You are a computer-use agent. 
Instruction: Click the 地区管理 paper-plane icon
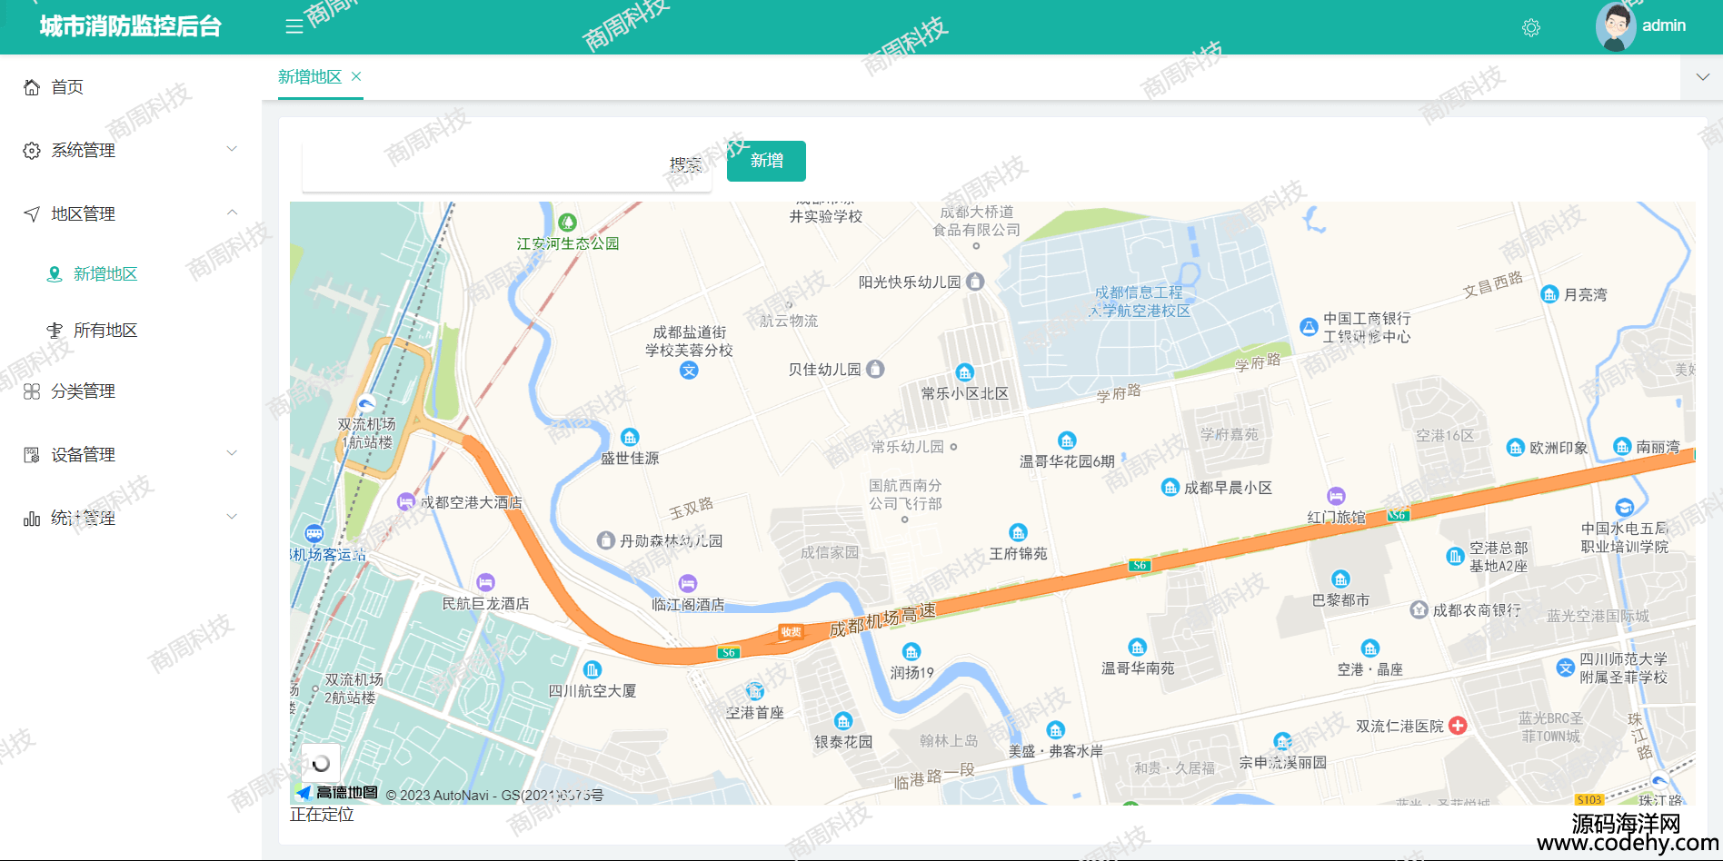(x=32, y=214)
